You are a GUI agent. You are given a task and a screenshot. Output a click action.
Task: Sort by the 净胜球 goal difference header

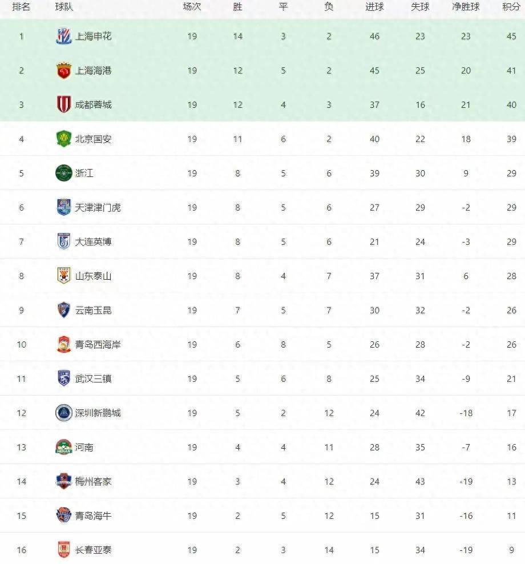pos(466,7)
